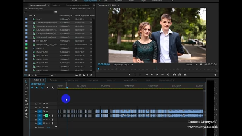
Task: Open the Элементы управления эффектами tab
Action: 78,5
